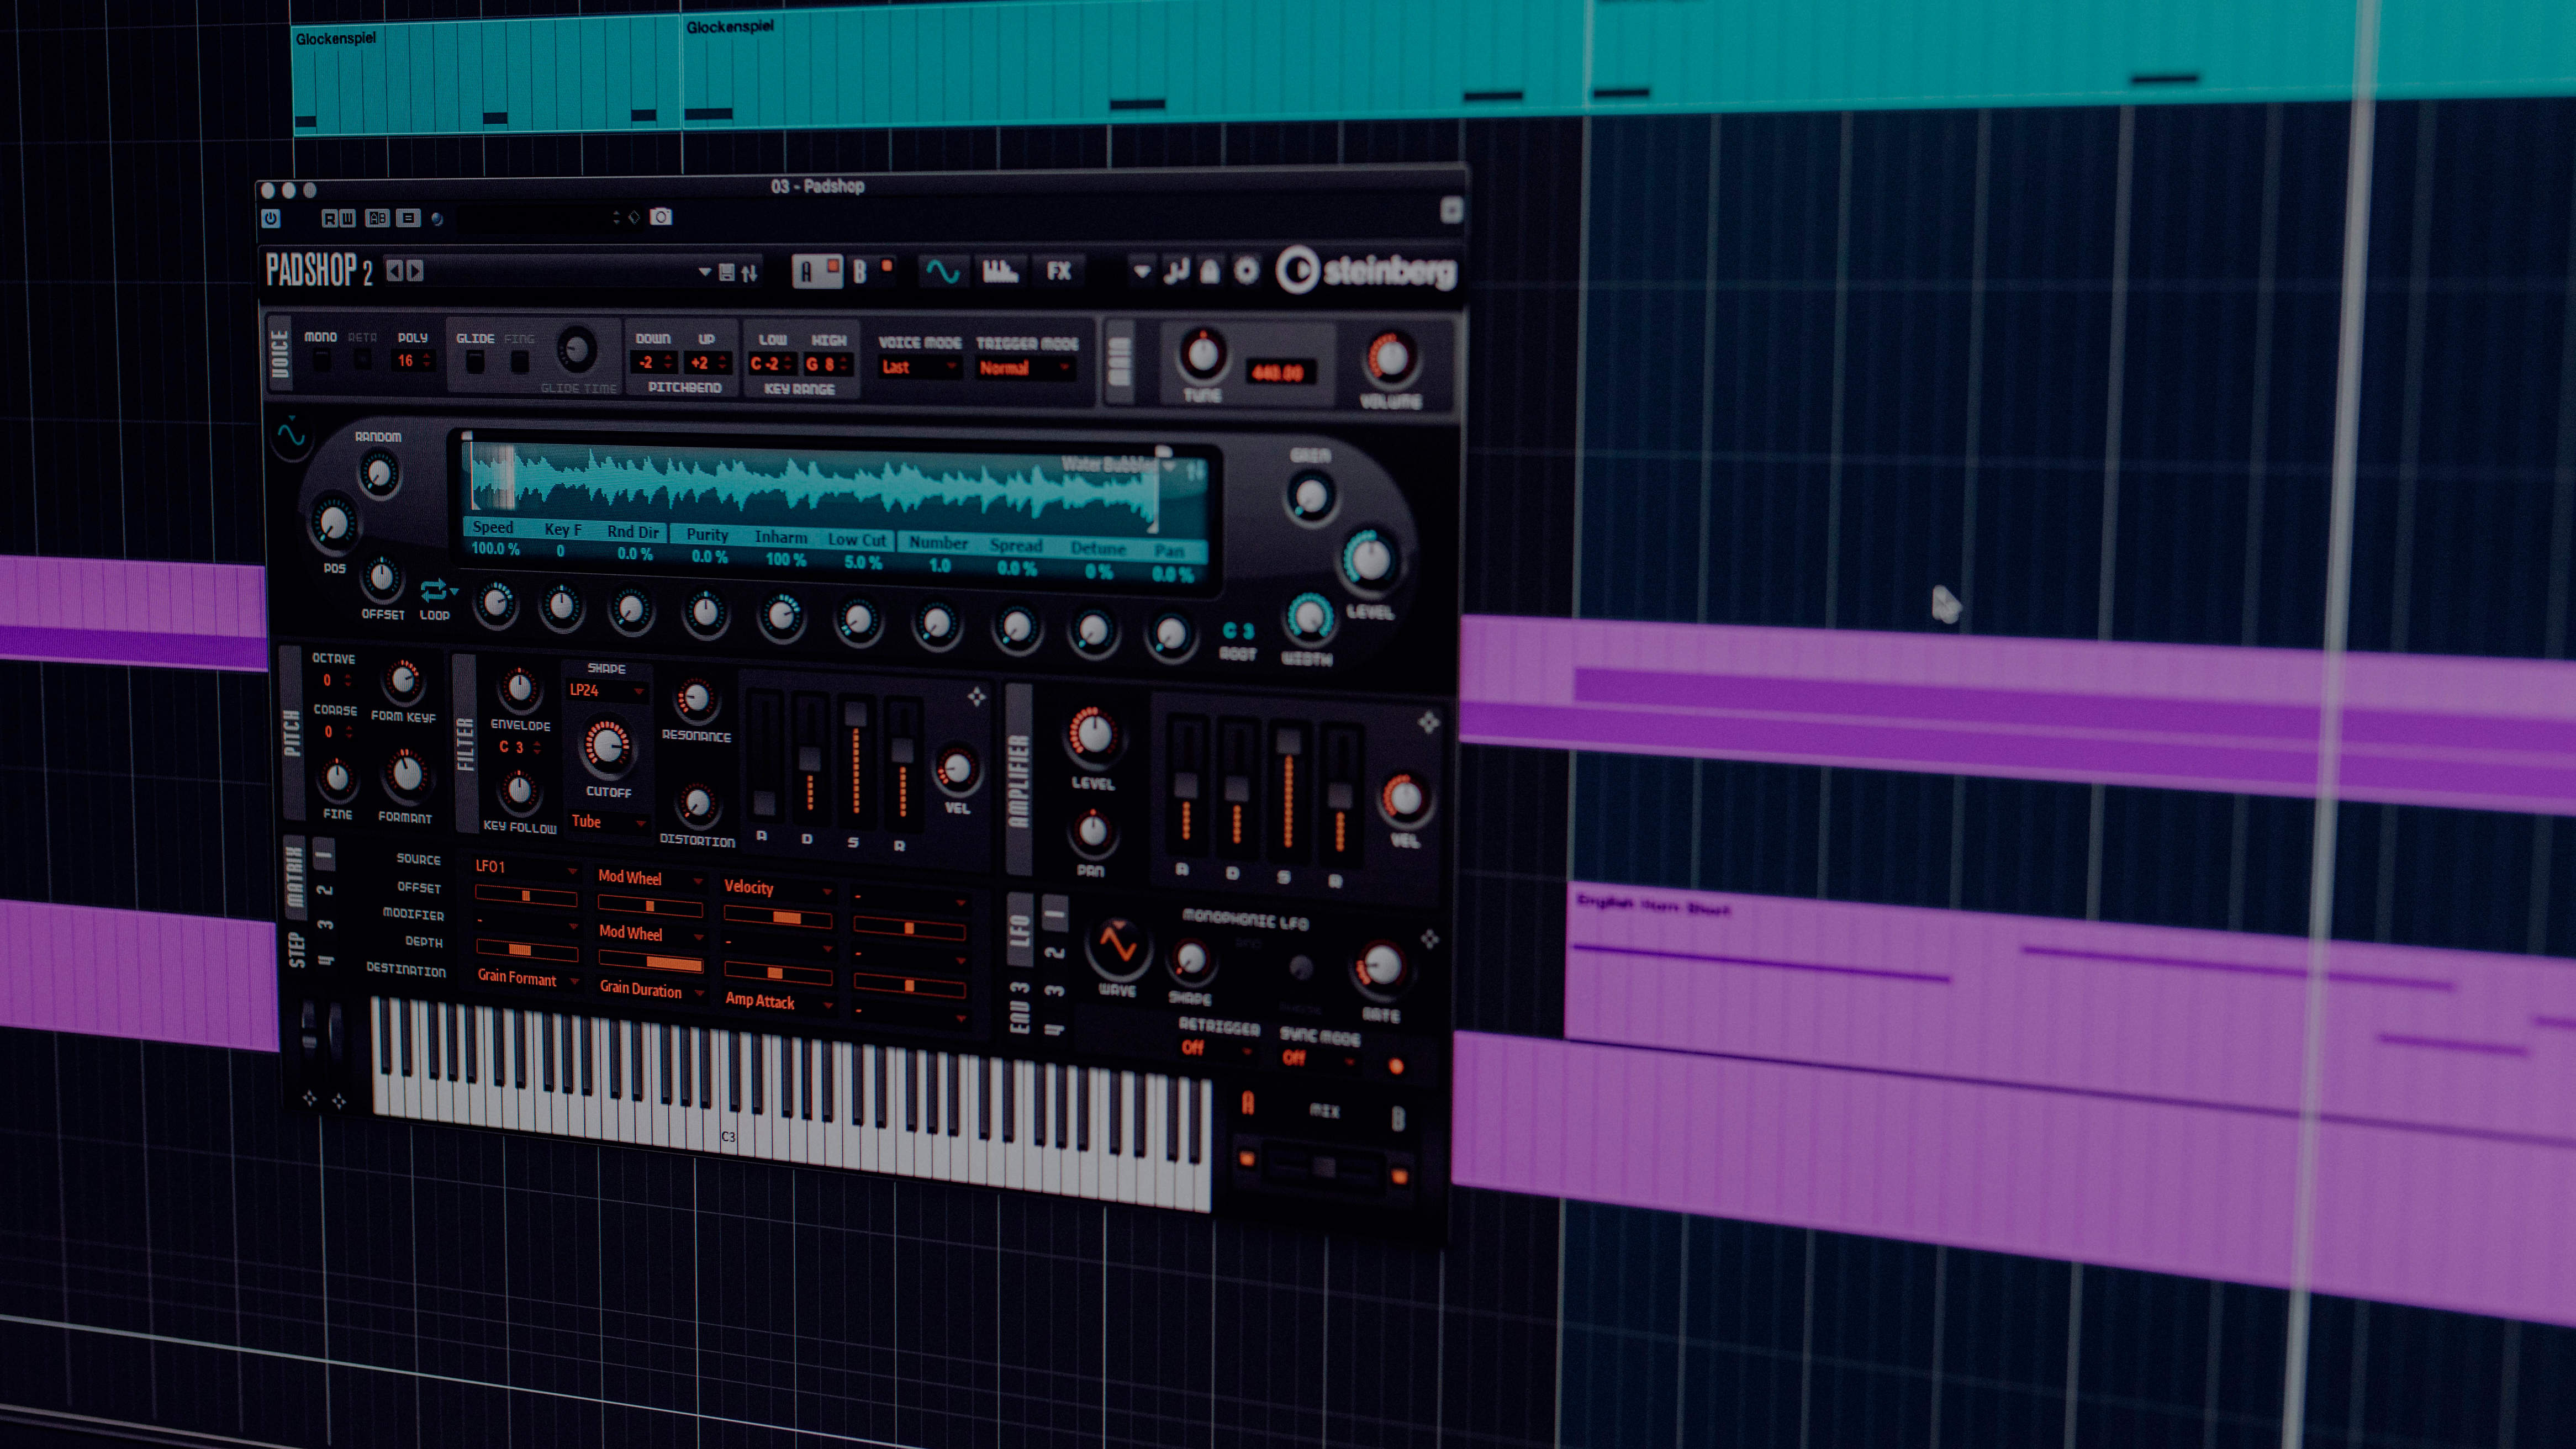
Task: Click the A/B Mix slider handle
Action: (x=1324, y=1167)
